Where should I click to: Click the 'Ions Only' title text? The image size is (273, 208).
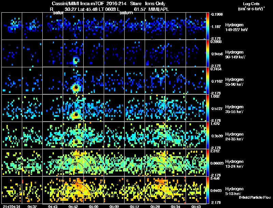155,3
